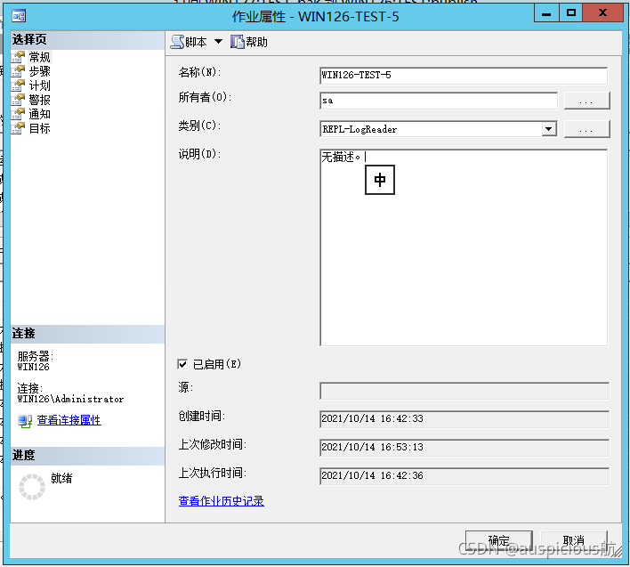The width and height of the screenshot is (630, 567).
Task: Click the 创建时间: label
Action: 202,417
